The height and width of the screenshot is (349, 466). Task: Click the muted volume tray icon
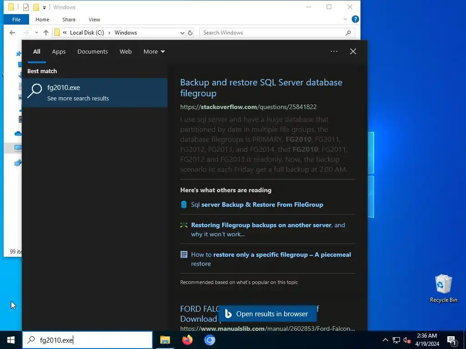407,340
